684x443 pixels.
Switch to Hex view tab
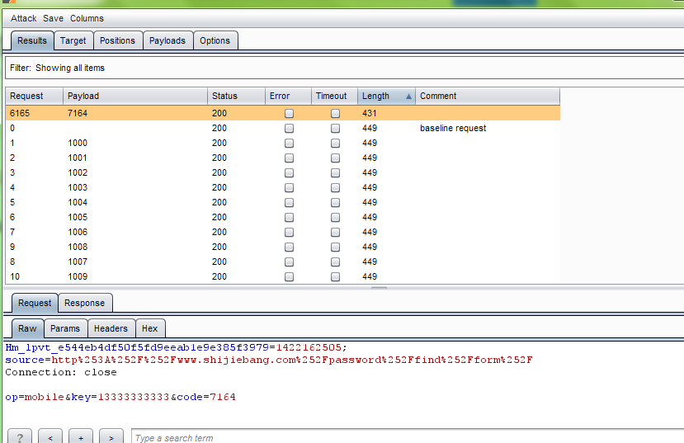(x=150, y=329)
